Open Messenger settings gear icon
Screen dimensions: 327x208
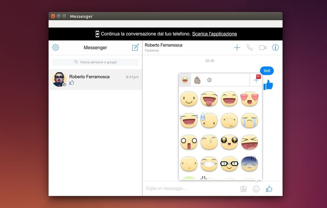(55, 47)
